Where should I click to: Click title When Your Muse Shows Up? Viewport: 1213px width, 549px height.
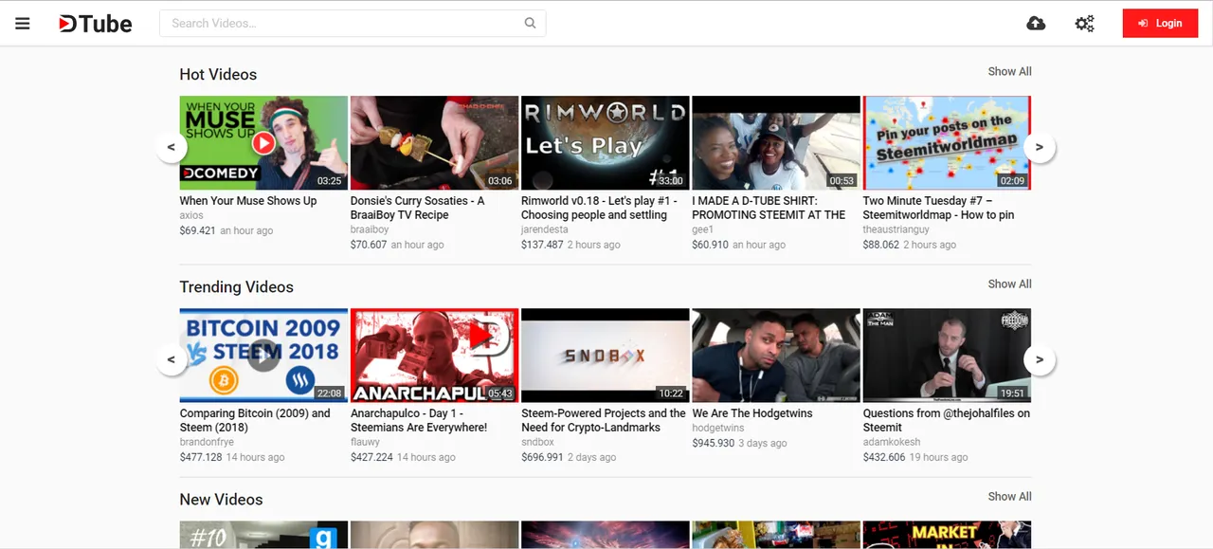coord(248,201)
